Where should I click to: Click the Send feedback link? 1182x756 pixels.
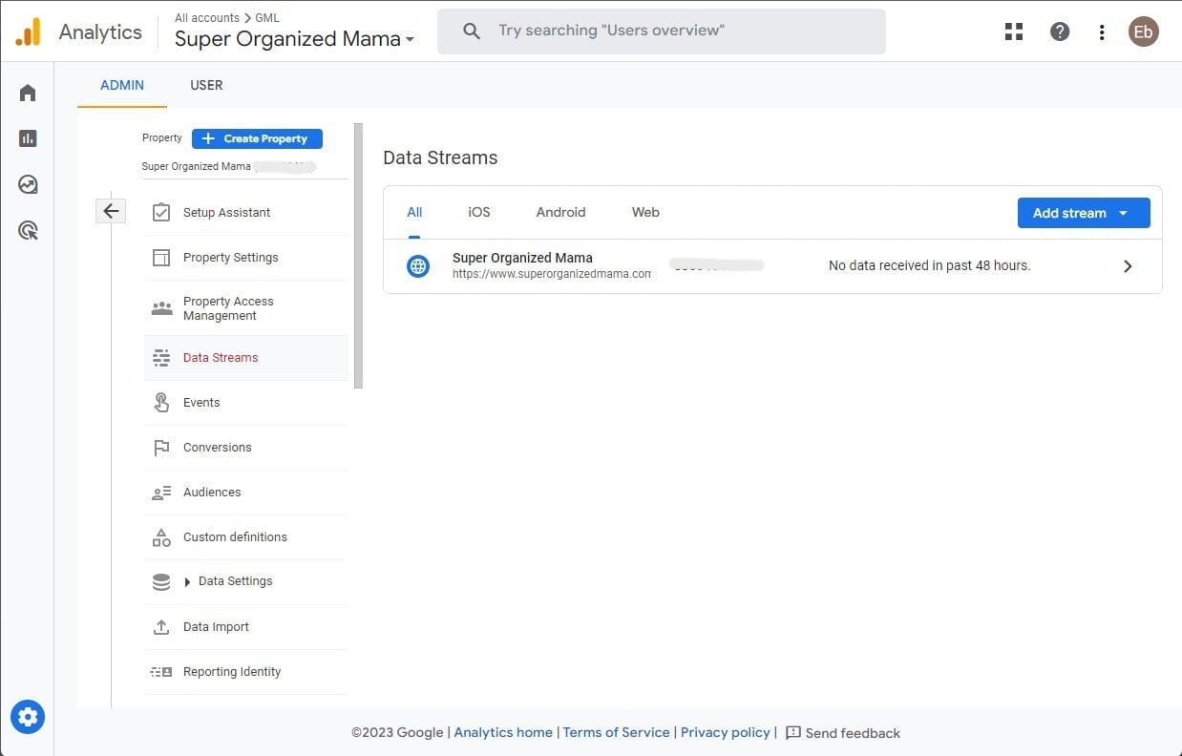click(853, 733)
